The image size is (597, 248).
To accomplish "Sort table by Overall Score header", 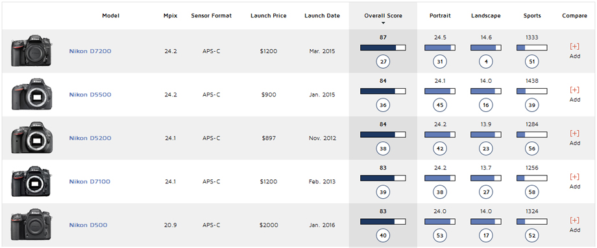I will click(x=383, y=16).
